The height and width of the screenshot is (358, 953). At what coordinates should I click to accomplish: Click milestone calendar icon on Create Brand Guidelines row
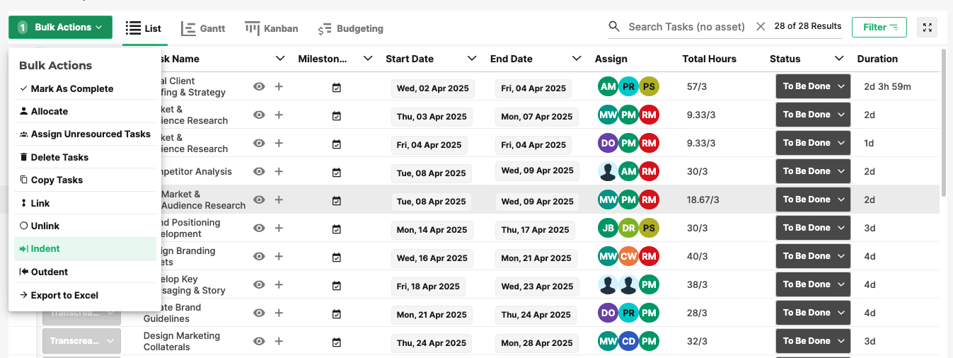click(x=337, y=313)
